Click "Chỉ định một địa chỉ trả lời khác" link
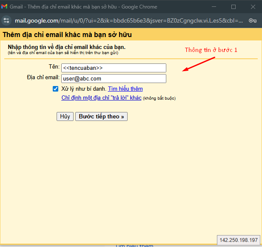The height and width of the screenshot is (247, 262). tap(101, 98)
